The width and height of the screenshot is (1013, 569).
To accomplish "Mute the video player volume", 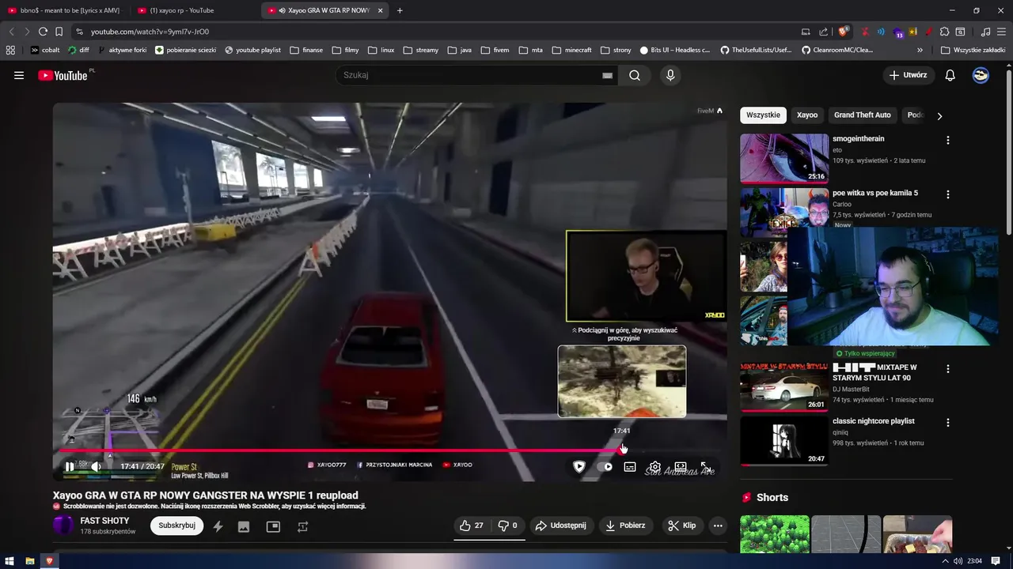I will [x=96, y=466].
